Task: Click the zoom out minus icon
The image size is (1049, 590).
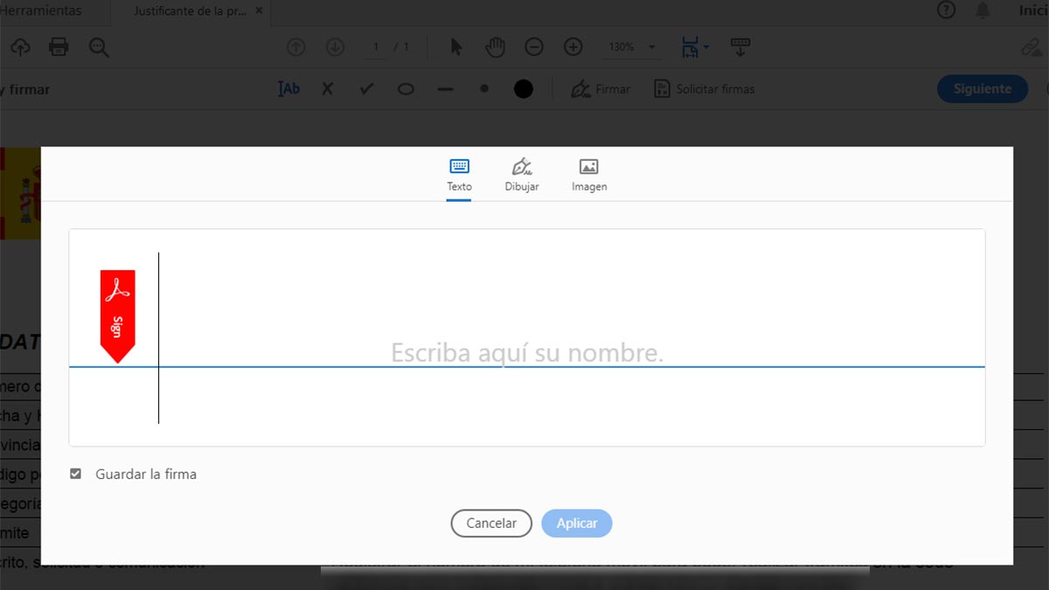Action: point(534,47)
